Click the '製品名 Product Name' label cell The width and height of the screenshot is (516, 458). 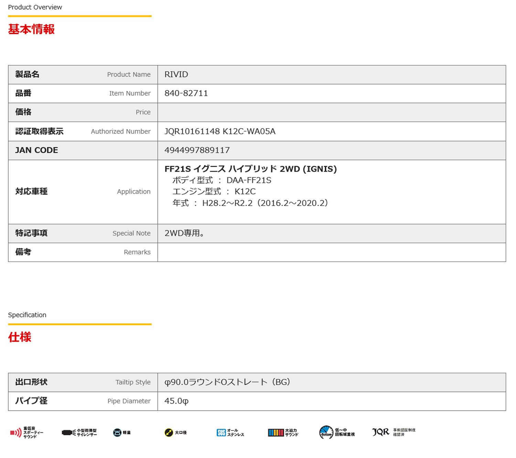[83, 75]
